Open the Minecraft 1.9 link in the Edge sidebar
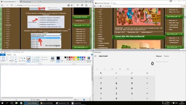The image size is (186, 105). coord(80,21)
